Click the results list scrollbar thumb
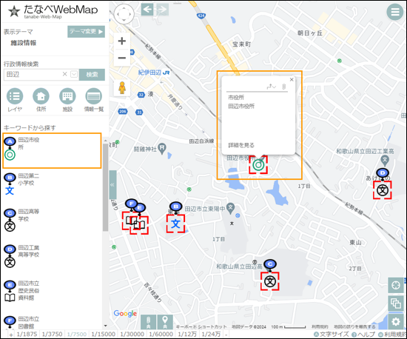 (x=105, y=187)
